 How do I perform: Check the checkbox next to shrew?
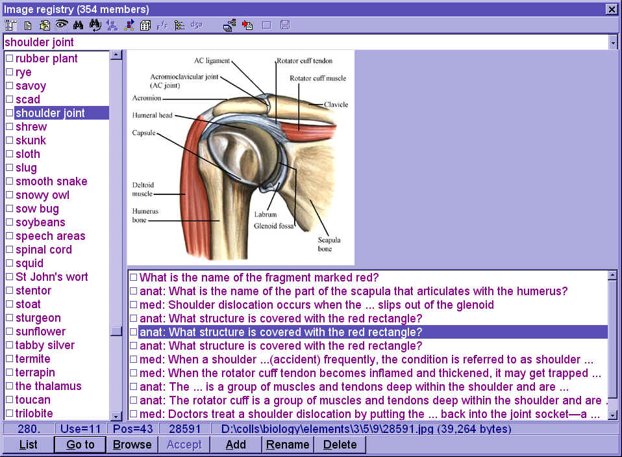click(9, 126)
